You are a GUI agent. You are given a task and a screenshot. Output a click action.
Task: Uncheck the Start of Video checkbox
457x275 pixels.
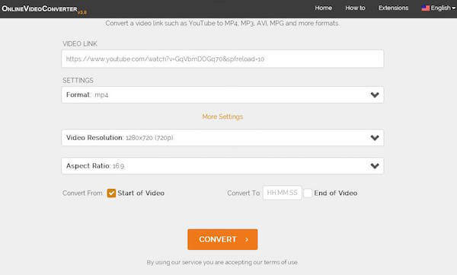tap(111, 193)
